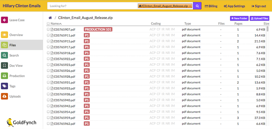
Task: Click the P1 tag on C05765911.pdf
Action: click(87, 35)
